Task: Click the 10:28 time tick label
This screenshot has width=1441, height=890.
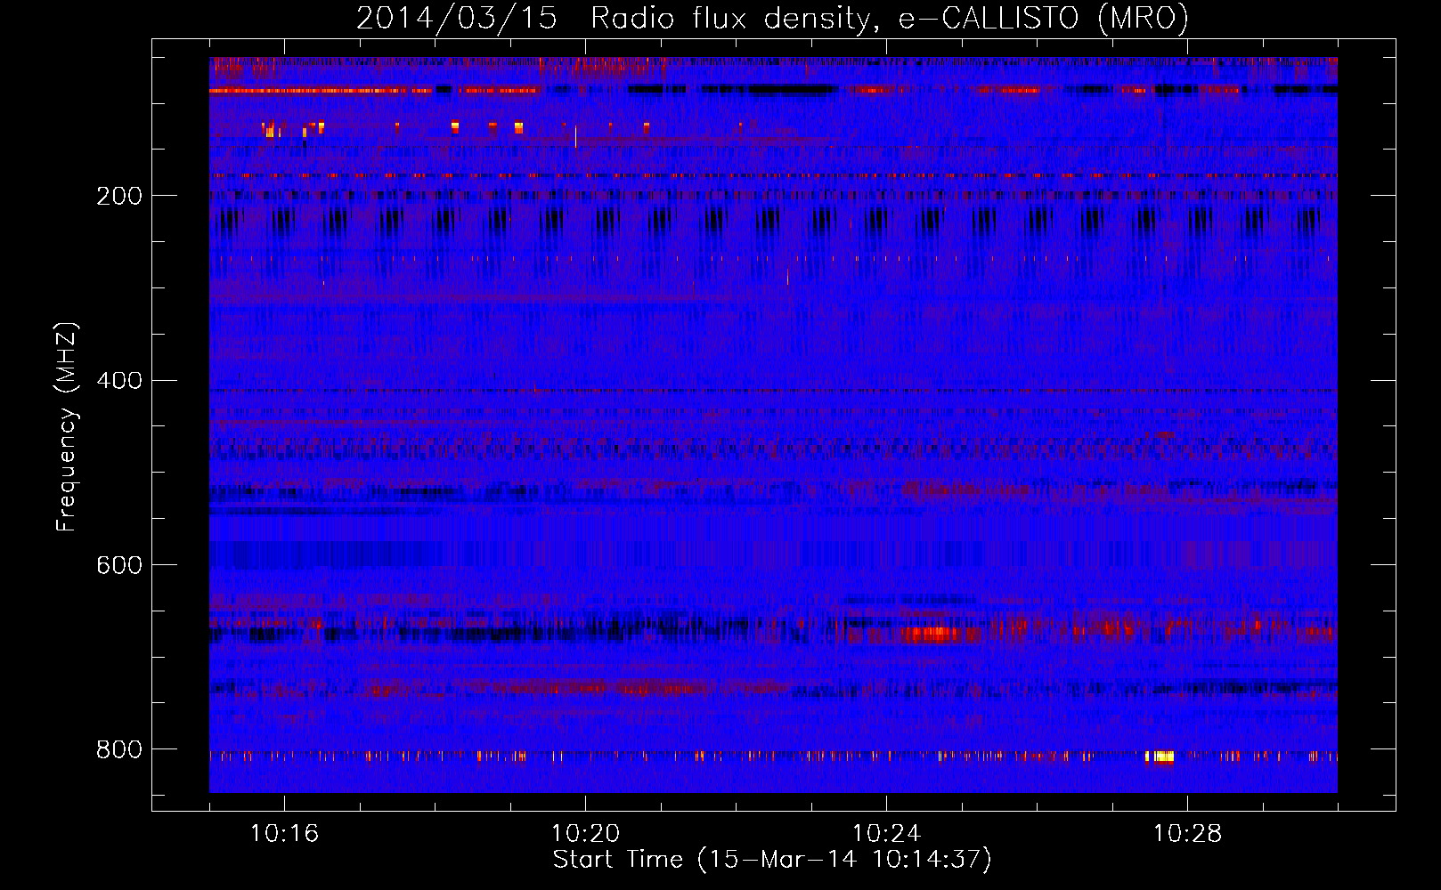Action: 1187,833
